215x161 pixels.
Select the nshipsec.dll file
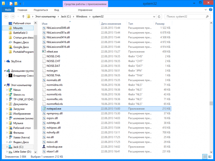coord(106,128)
